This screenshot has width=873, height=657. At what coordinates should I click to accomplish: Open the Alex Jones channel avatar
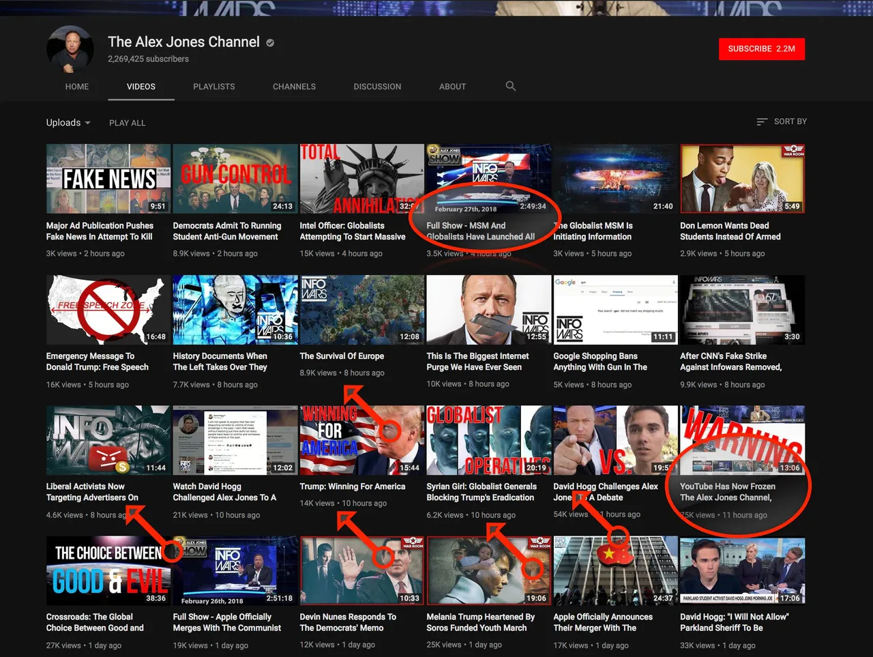click(70, 50)
